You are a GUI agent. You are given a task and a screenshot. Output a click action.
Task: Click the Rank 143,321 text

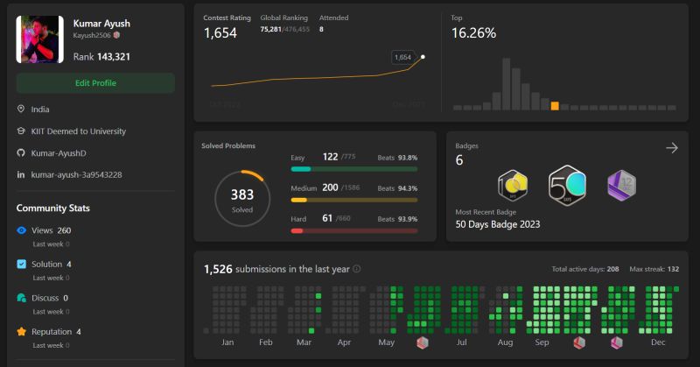click(101, 57)
